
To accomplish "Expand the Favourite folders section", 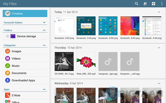I will click(44, 22).
